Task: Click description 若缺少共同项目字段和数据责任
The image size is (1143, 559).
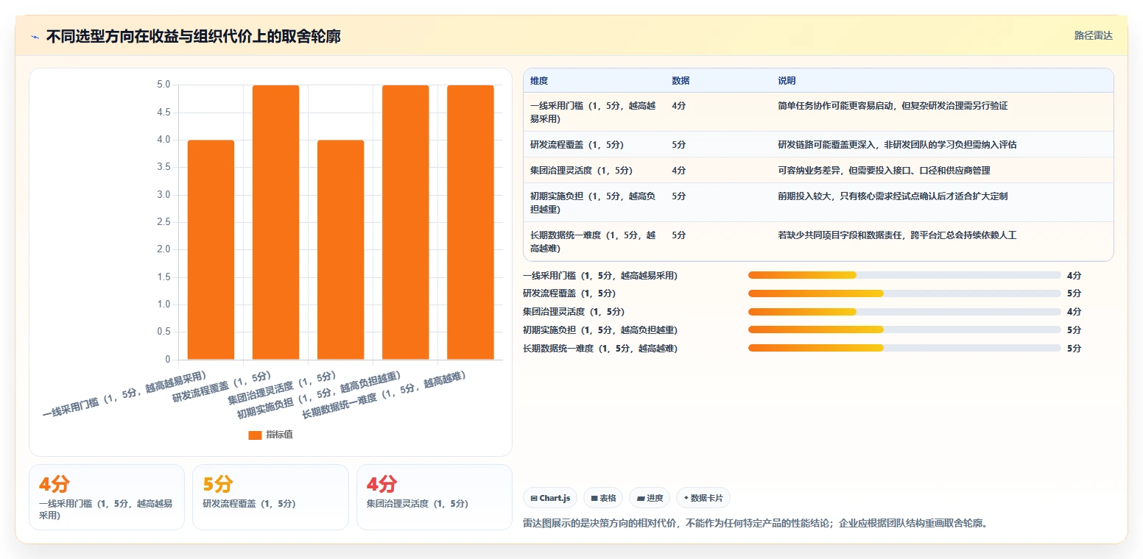Action: tap(897, 235)
